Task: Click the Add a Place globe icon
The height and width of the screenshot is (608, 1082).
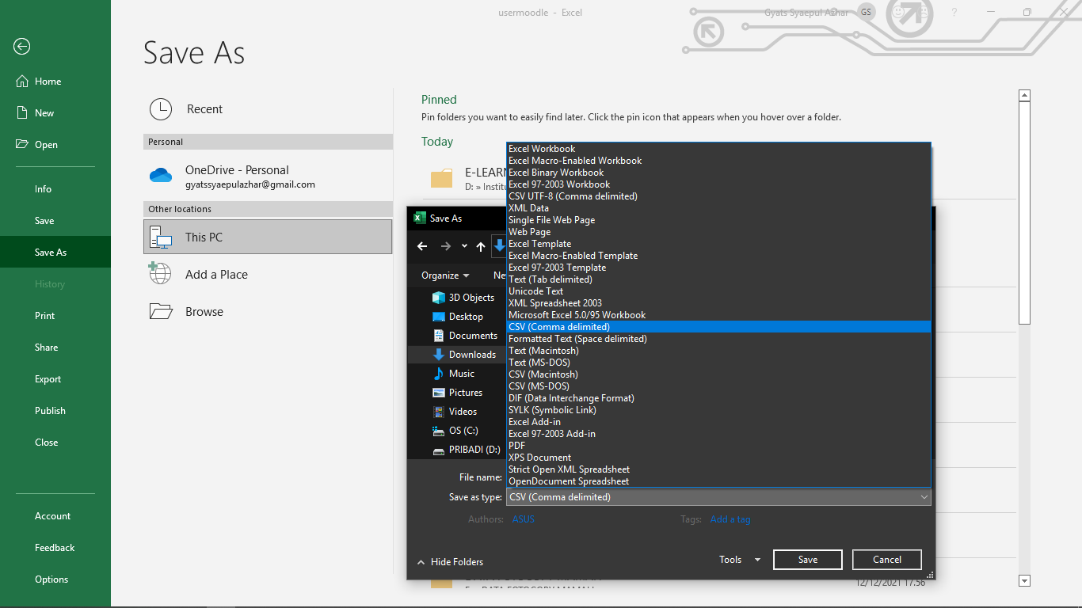Action: [161, 274]
